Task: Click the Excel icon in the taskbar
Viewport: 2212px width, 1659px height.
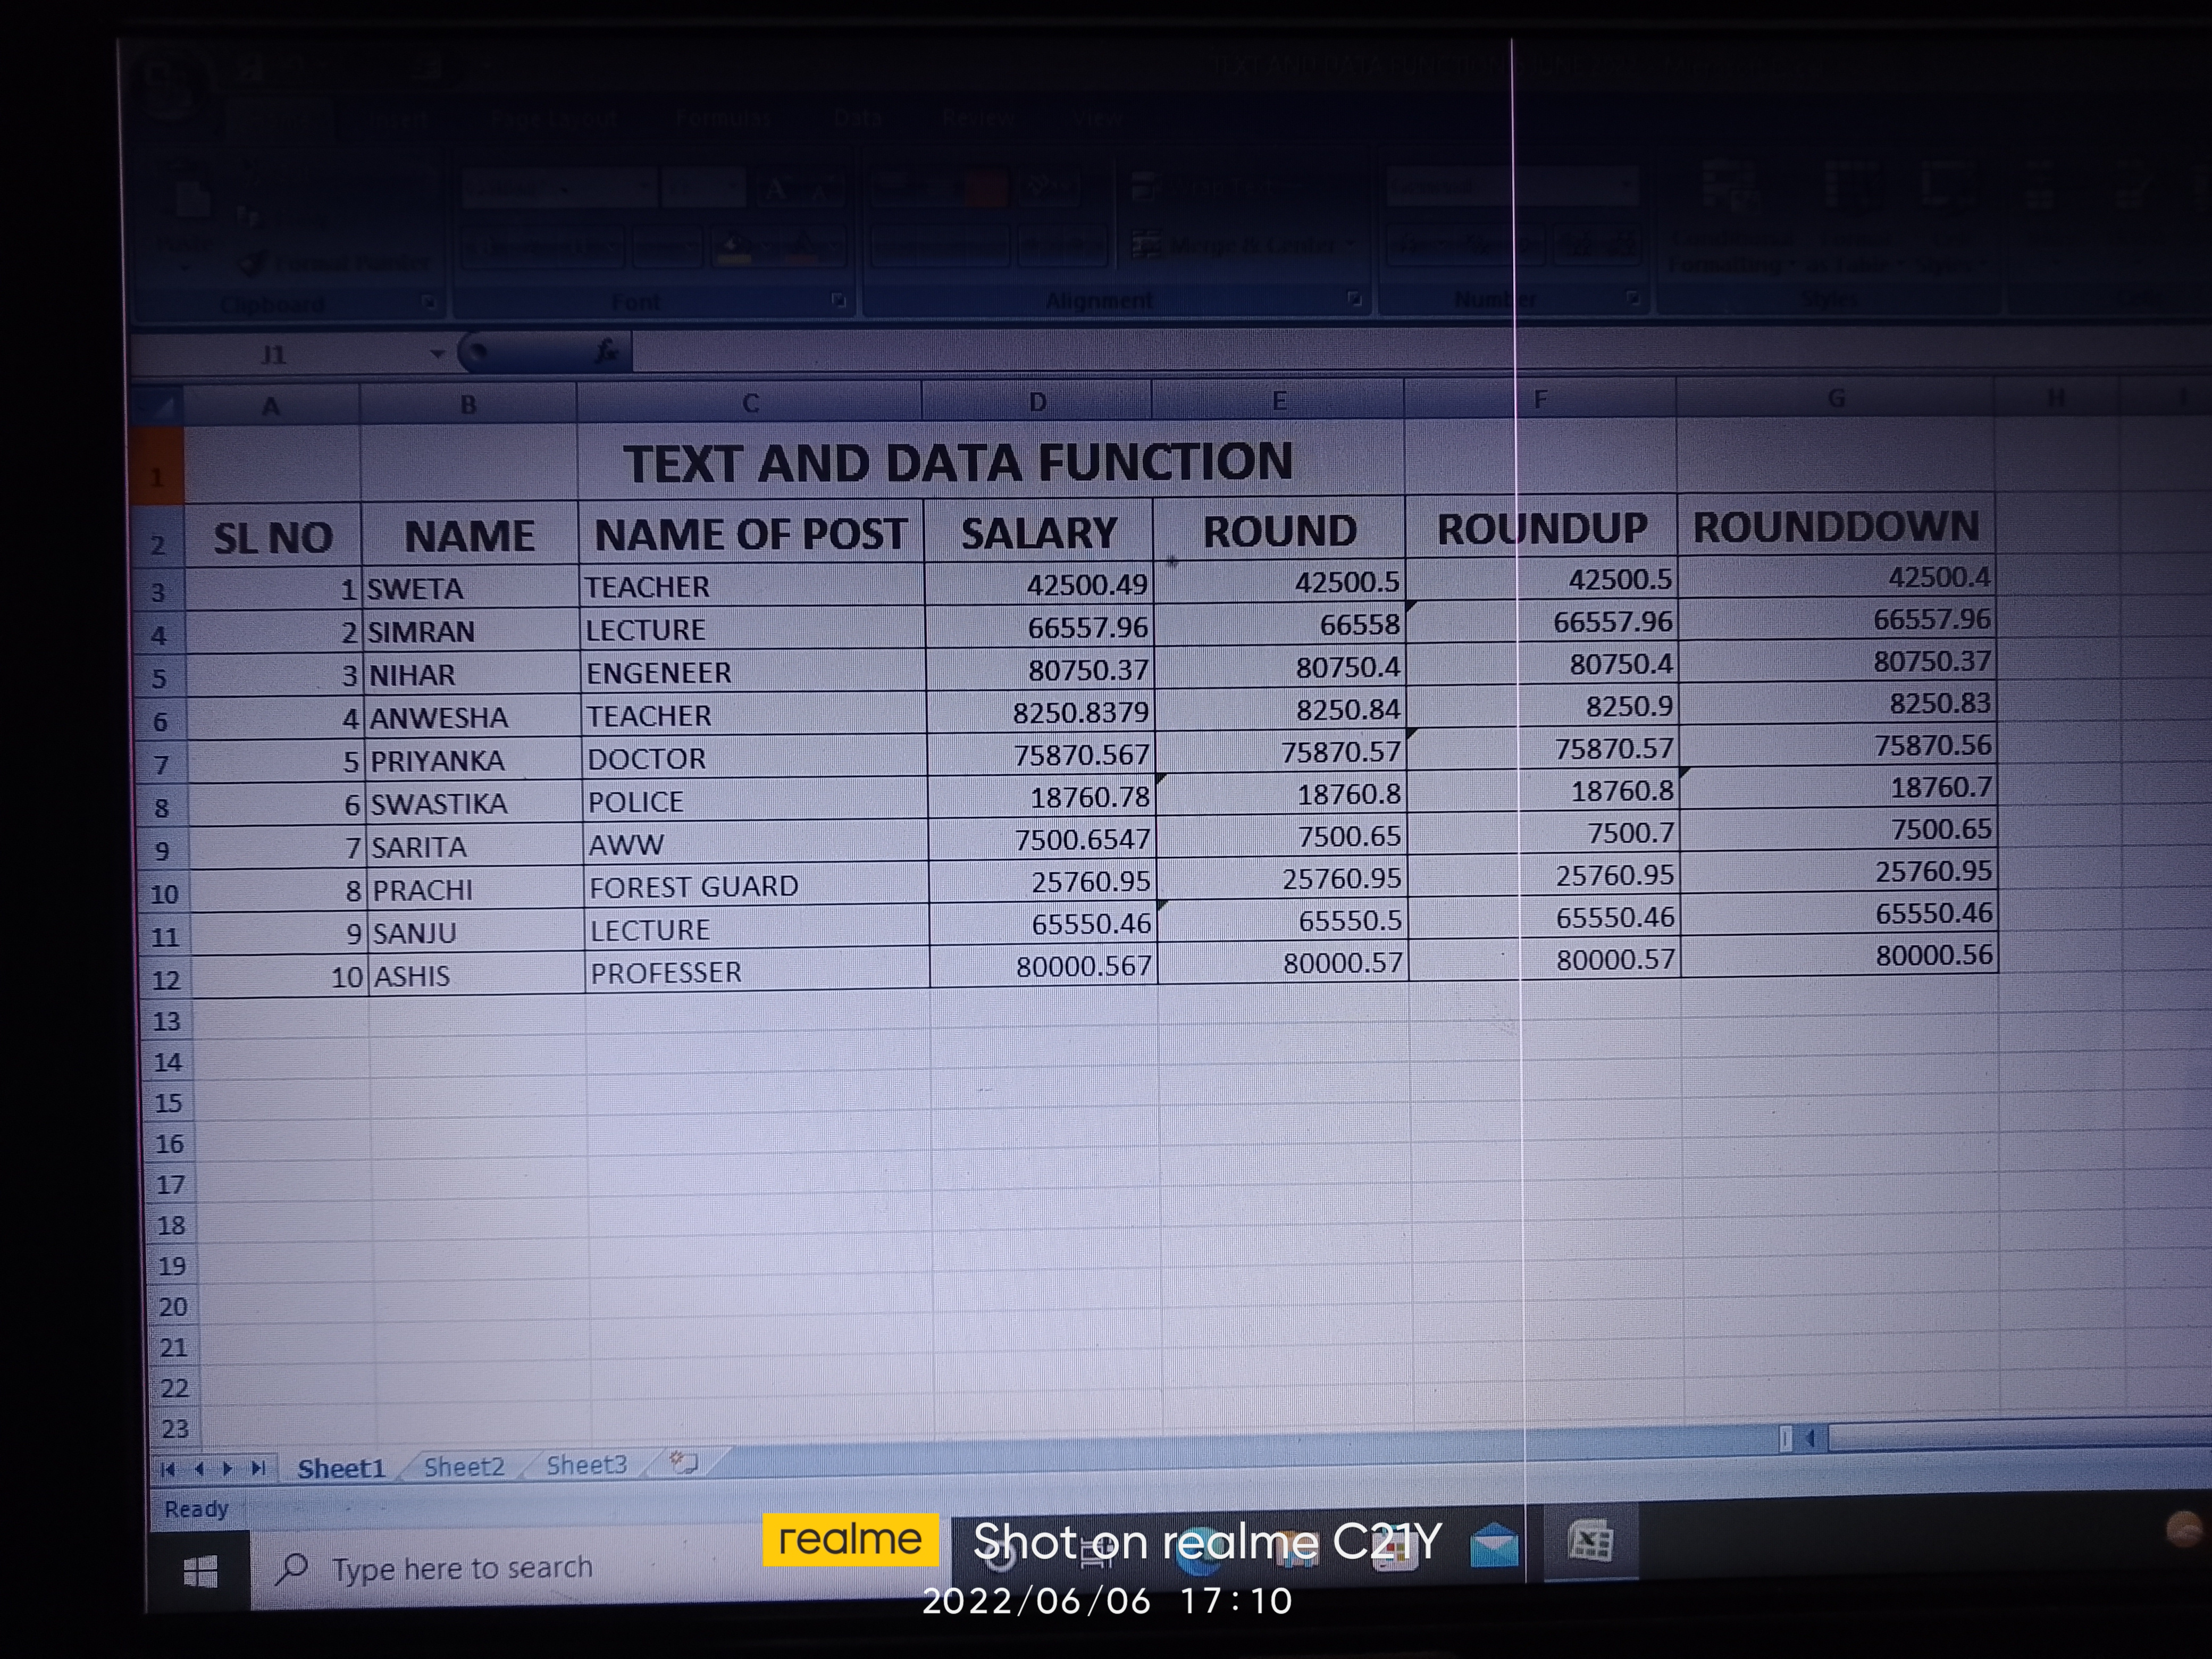Action: [1590, 1541]
